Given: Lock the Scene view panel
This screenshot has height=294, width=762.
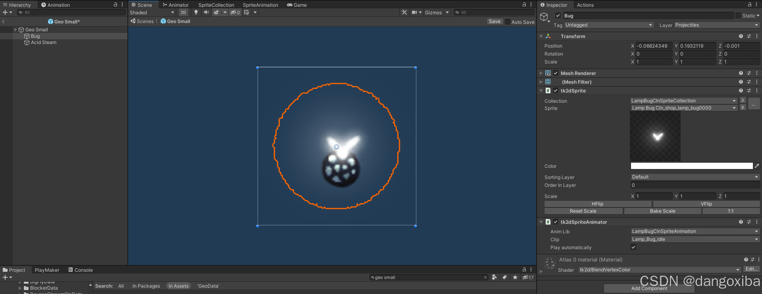Looking at the screenshot, I should click(x=524, y=5).
